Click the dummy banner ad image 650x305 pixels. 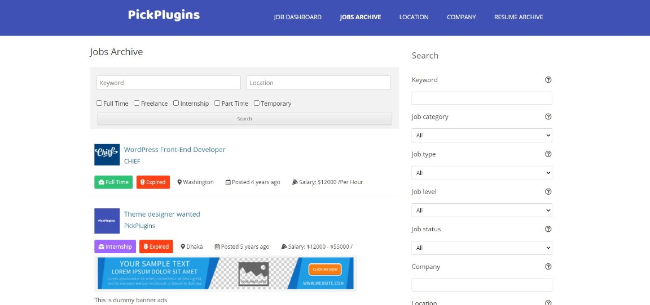pos(226,273)
